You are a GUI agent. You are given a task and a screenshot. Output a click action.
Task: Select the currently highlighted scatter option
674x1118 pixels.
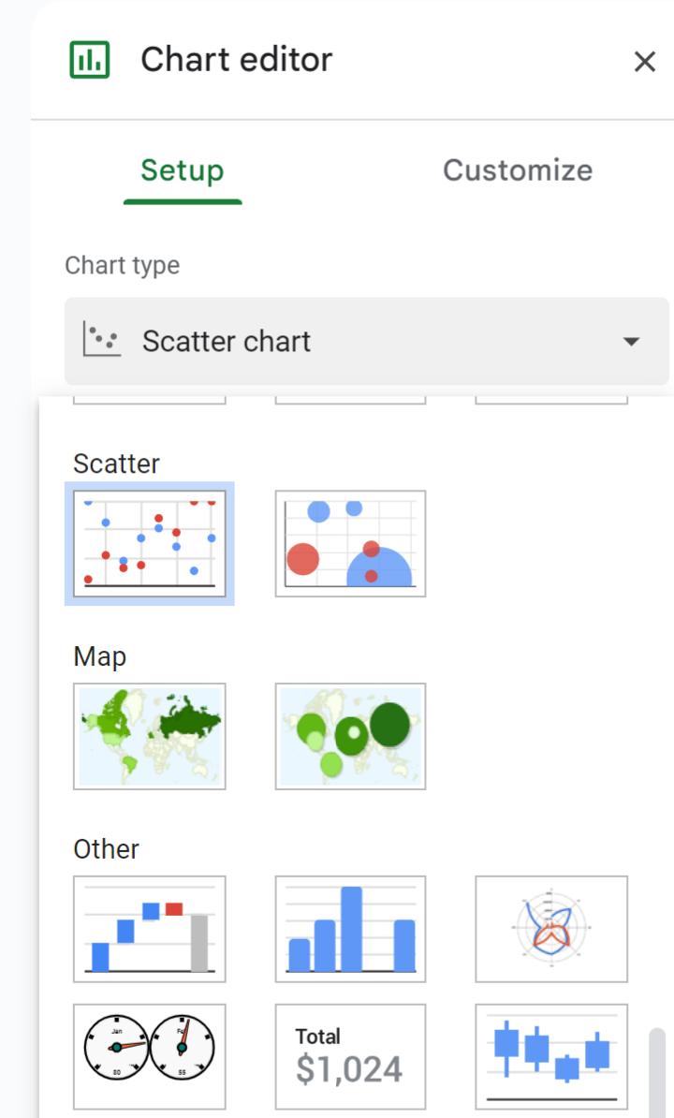tap(149, 543)
